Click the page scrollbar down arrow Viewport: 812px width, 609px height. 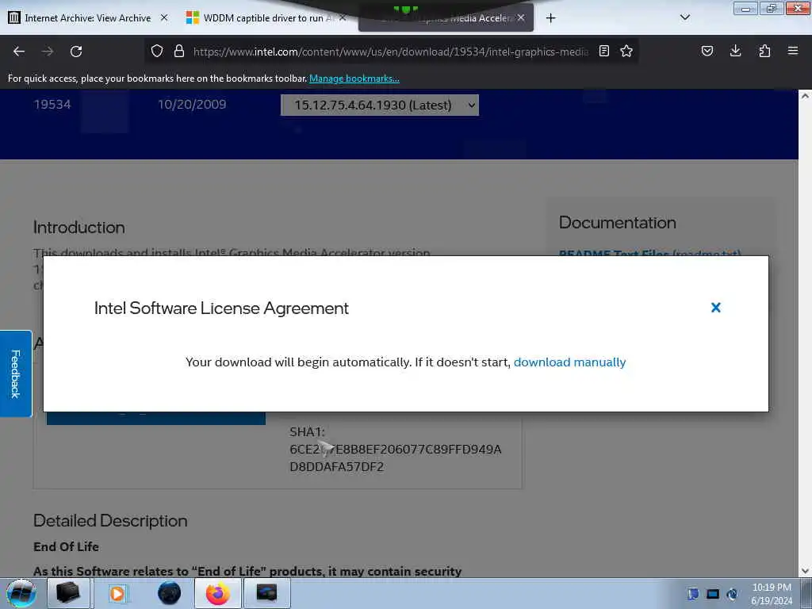pyautogui.click(x=805, y=571)
